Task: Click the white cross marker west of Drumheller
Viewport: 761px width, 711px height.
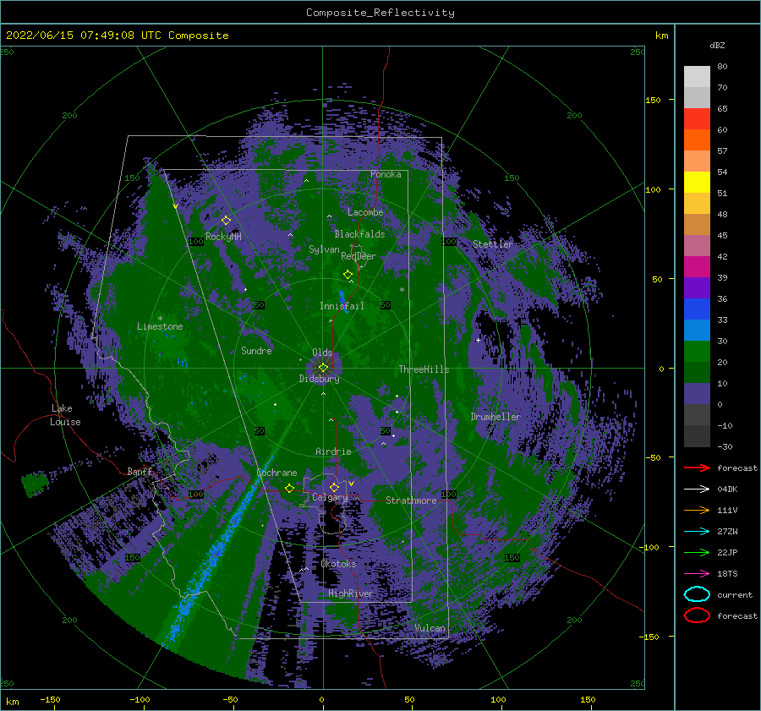Action: tap(478, 340)
